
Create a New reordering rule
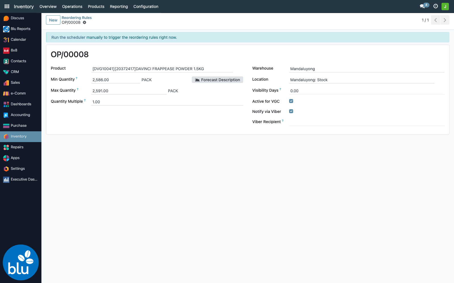53,20
